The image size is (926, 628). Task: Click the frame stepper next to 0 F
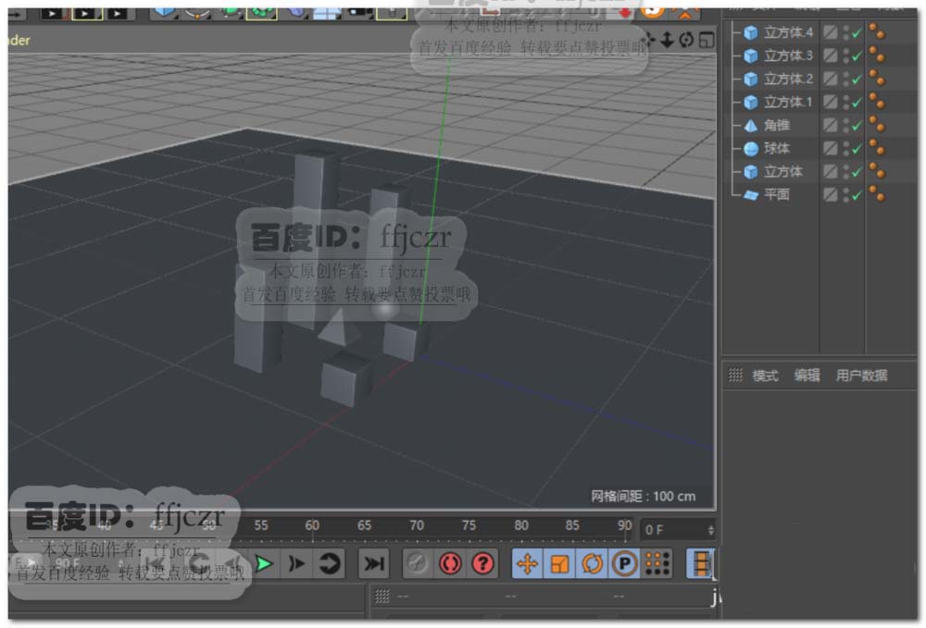(x=710, y=530)
